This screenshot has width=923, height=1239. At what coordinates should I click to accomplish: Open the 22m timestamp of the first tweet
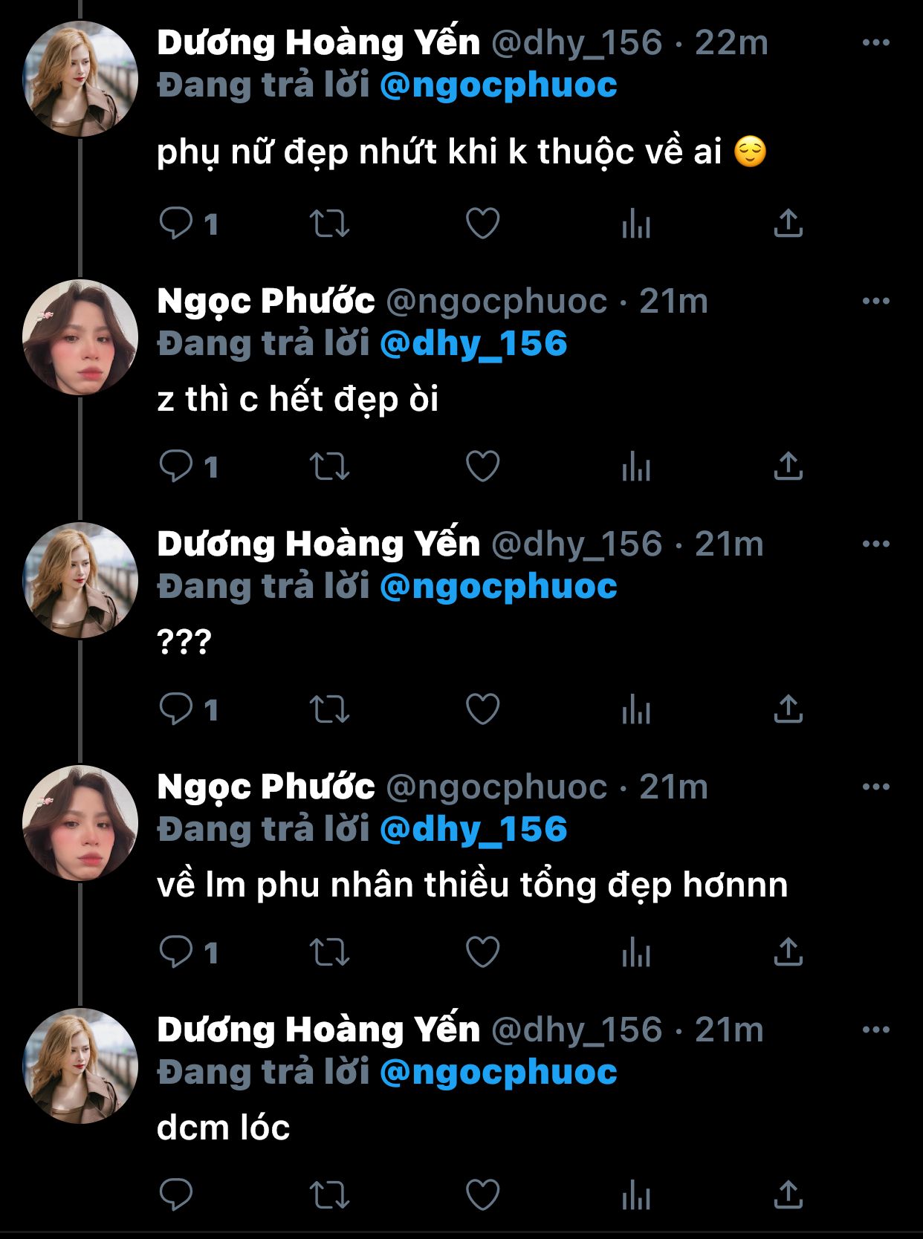(x=731, y=43)
